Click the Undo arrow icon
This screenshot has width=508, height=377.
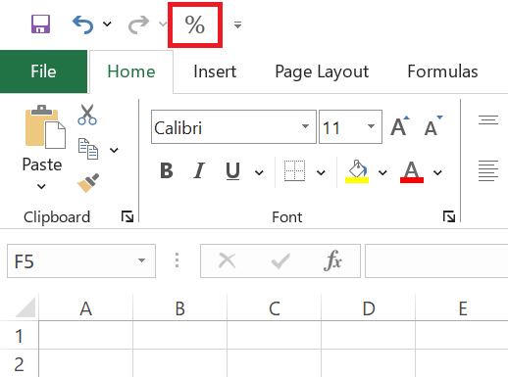point(83,24)
